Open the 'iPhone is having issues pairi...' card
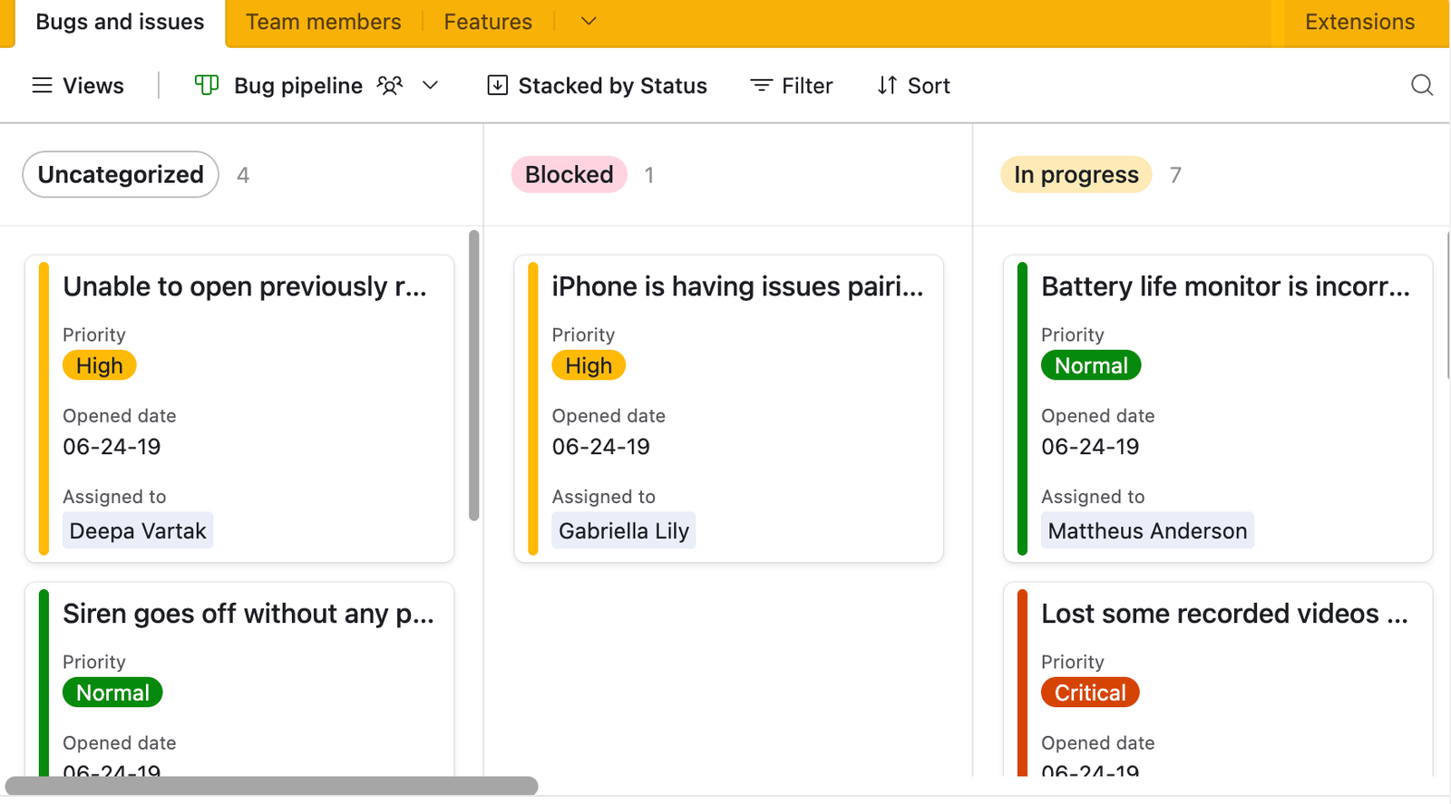 [728, 408]
